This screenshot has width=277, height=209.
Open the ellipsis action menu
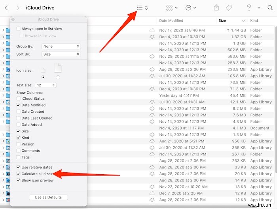click(x=188, y=8)
